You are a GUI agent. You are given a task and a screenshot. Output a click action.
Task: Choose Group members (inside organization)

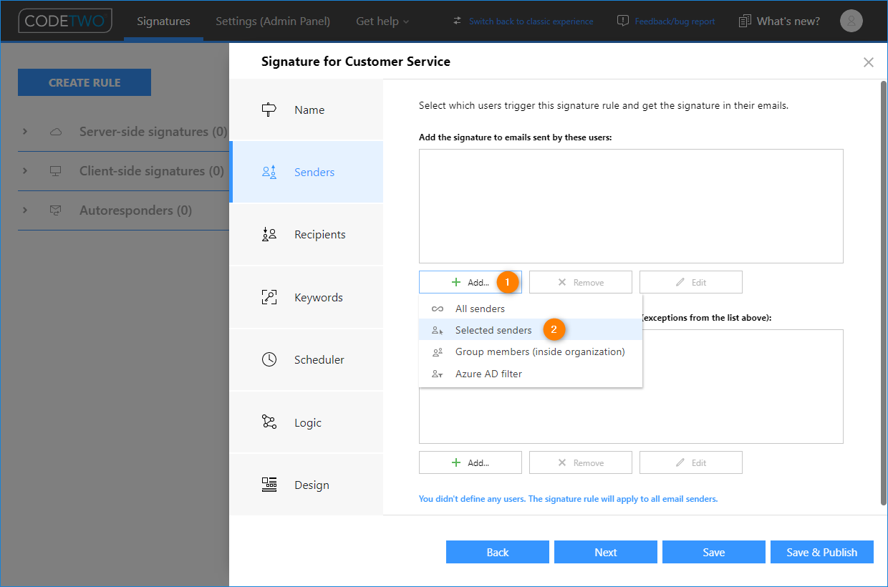[531, 351]
